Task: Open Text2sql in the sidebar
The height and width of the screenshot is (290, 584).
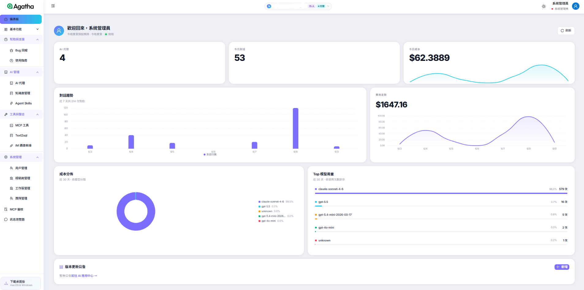Action: click(x=21, y=136)
